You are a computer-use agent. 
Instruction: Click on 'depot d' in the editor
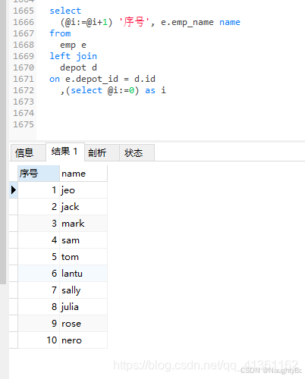(x=78, y=67)
